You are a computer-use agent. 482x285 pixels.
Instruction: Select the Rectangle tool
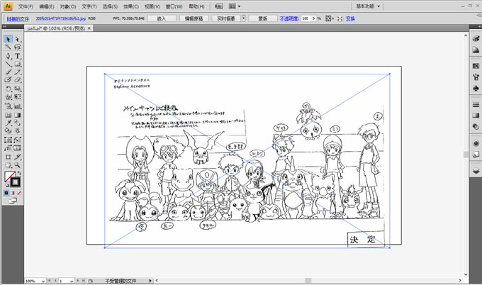(18, 64)
